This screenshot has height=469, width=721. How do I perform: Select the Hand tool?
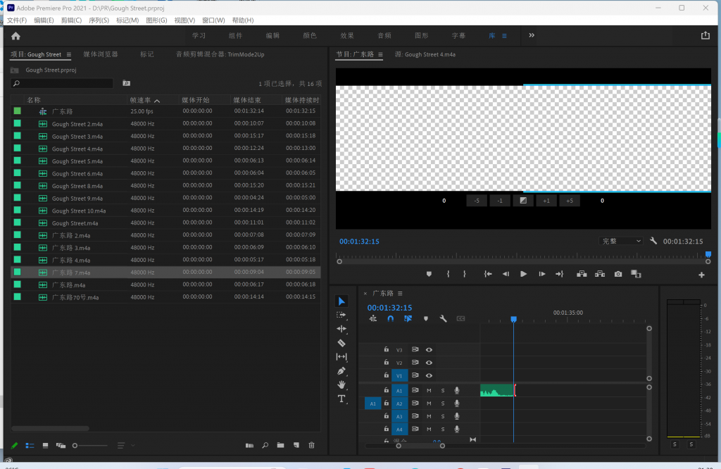tap(341, 385)
